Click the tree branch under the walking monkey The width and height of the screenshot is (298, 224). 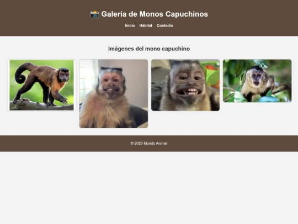point(41,106)
